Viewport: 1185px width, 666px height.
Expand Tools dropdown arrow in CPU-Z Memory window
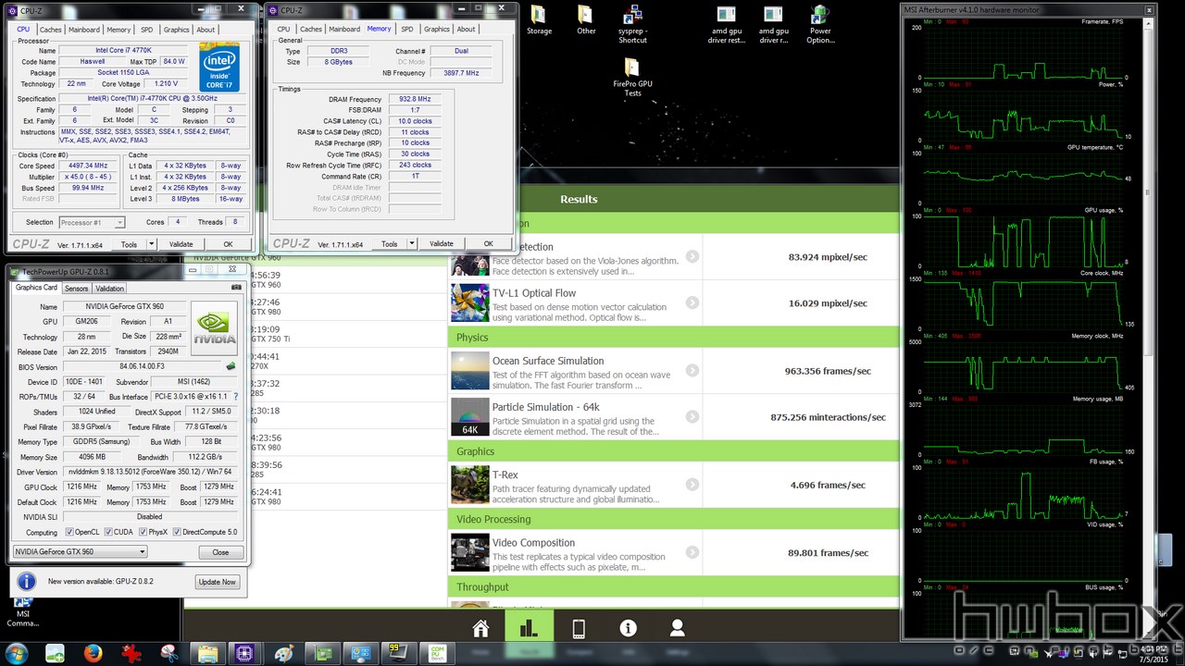pyautogui.click(x=413, y=244)
